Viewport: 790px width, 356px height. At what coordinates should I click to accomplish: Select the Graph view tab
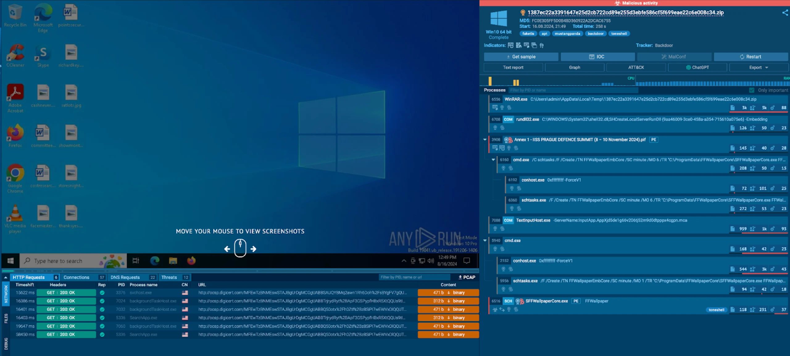[574, 67]
